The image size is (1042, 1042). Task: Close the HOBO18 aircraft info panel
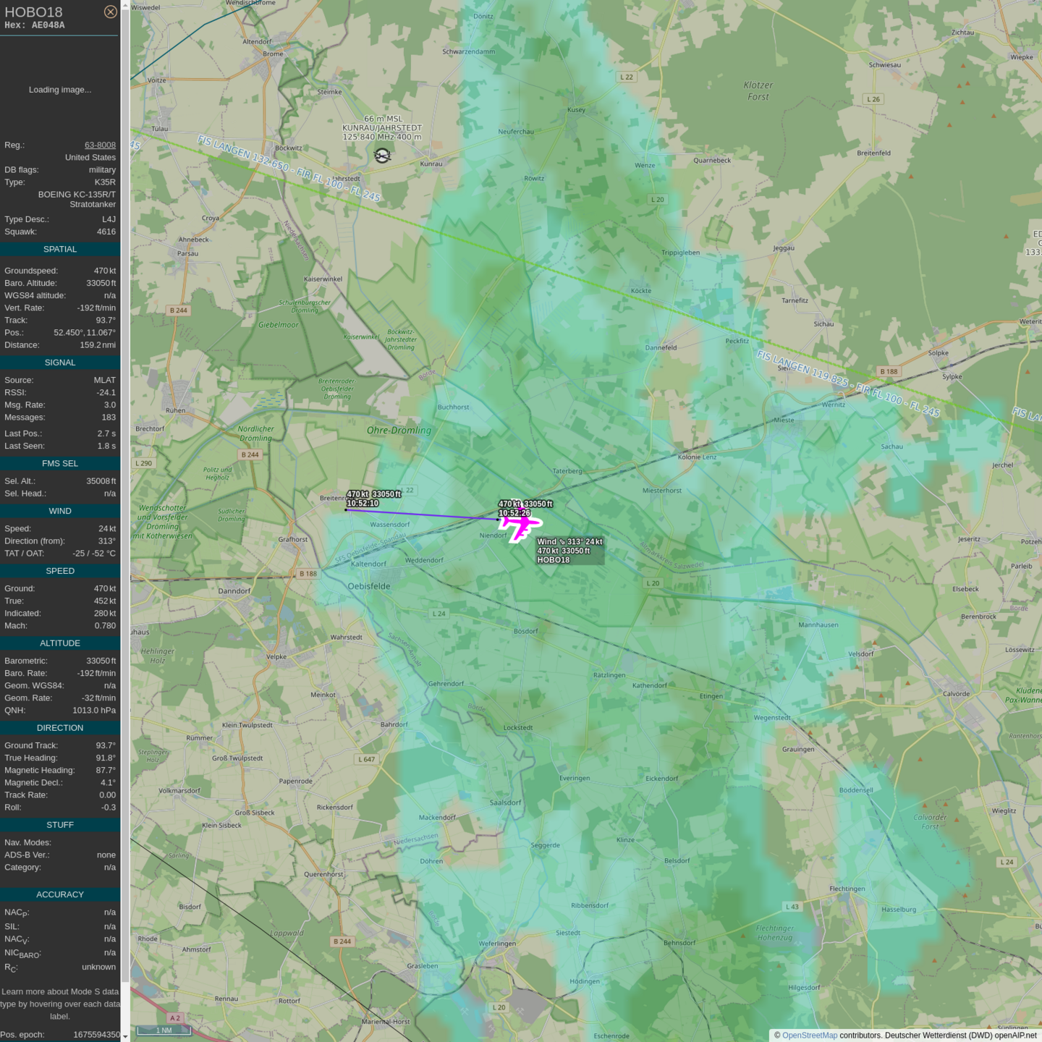[x=110, y=12]
